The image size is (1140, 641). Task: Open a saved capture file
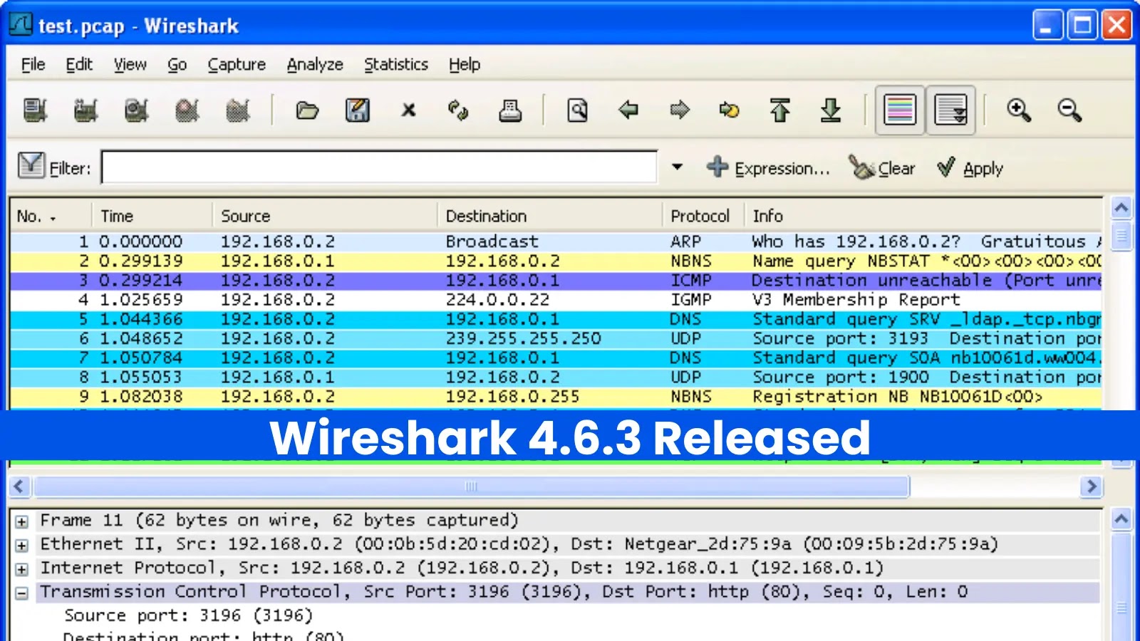coord(306,110)
